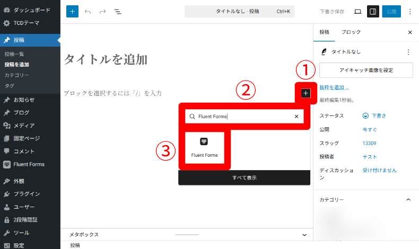The height and width of the screenshot is (249, 419).
Task: Change the 下書き status value
Action: [374, 115]
